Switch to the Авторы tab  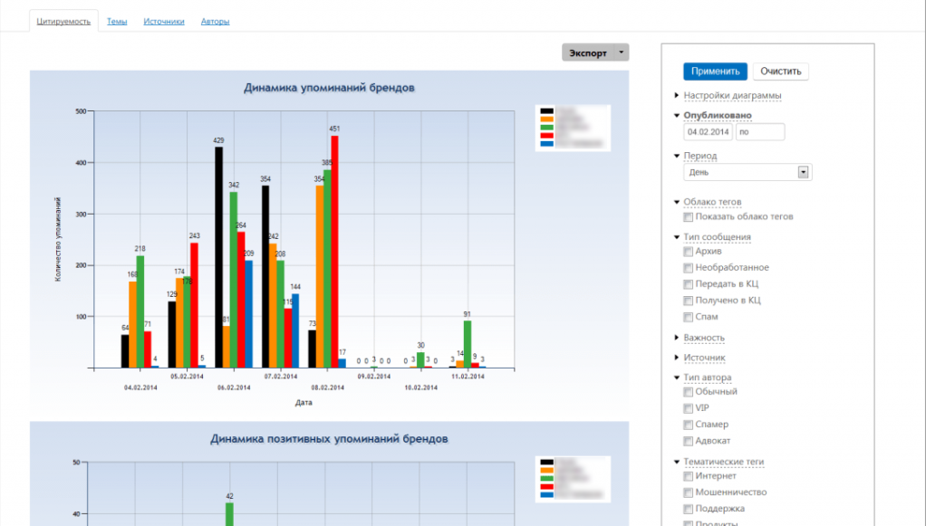point(215,21)
